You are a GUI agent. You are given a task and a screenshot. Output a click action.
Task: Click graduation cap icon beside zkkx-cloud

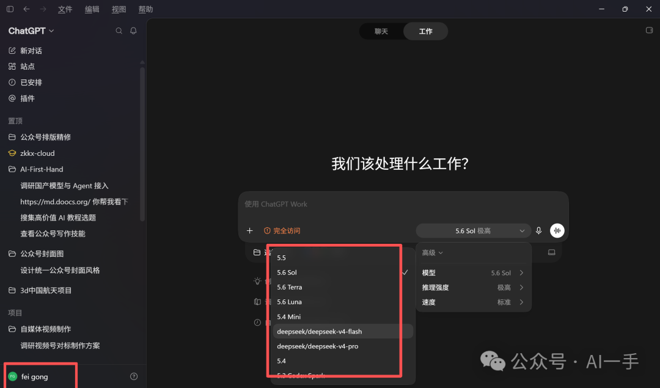(x=12, y=153)
